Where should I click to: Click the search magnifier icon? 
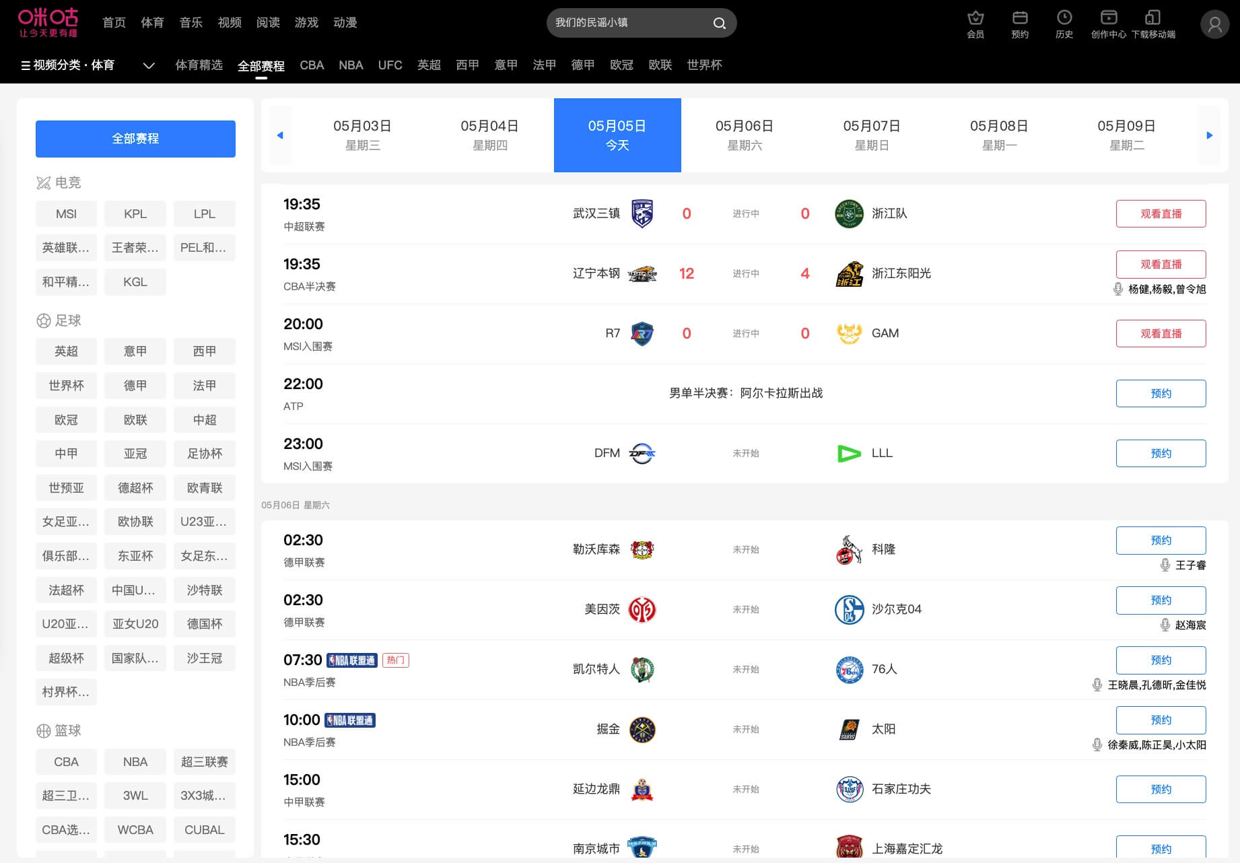click(719, 24)
